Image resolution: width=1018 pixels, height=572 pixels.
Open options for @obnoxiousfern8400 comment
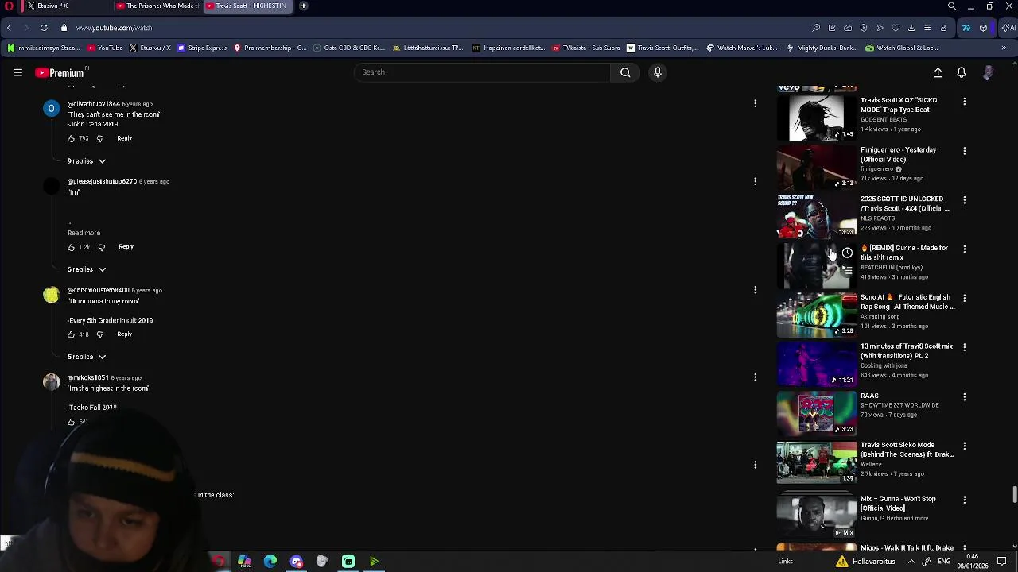[755, 290]
